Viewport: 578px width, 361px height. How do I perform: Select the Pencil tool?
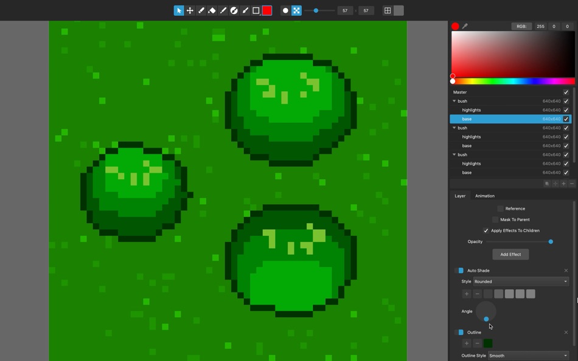tap(201, 10)
